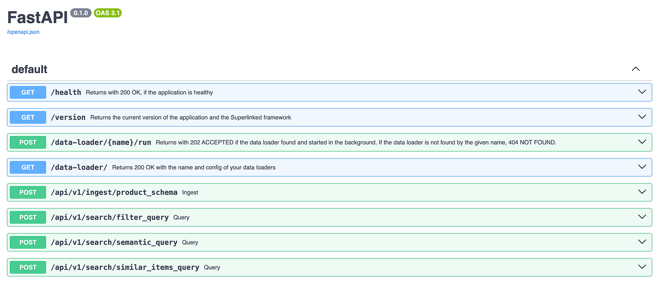Image resolution: width=661 pixels, height=287 pixels.
Task: Click the GET badge for /health
Action: click(28, 92)
